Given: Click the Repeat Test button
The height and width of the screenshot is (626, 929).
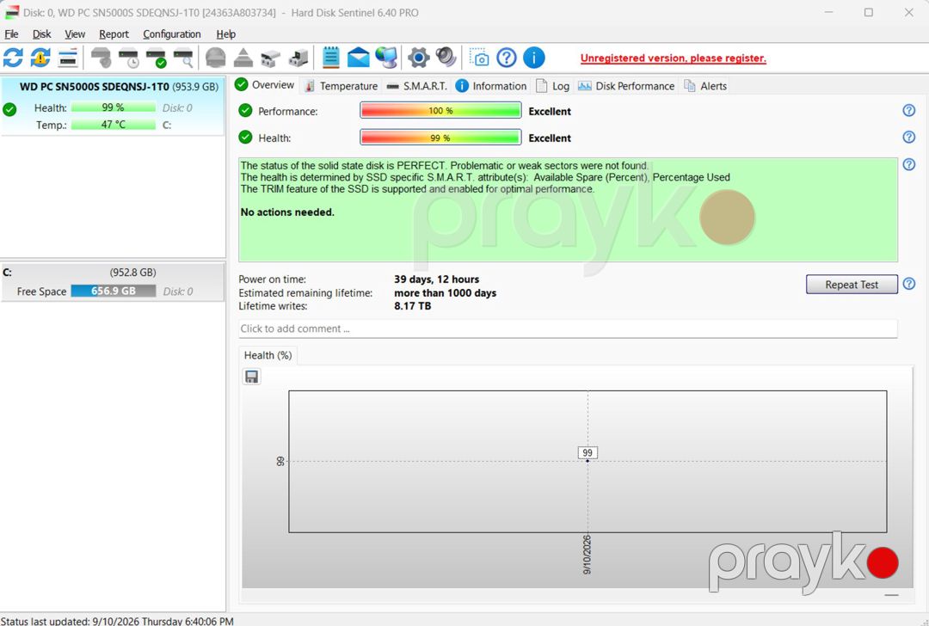Looking at the screenshot, I should coord(852,285).
